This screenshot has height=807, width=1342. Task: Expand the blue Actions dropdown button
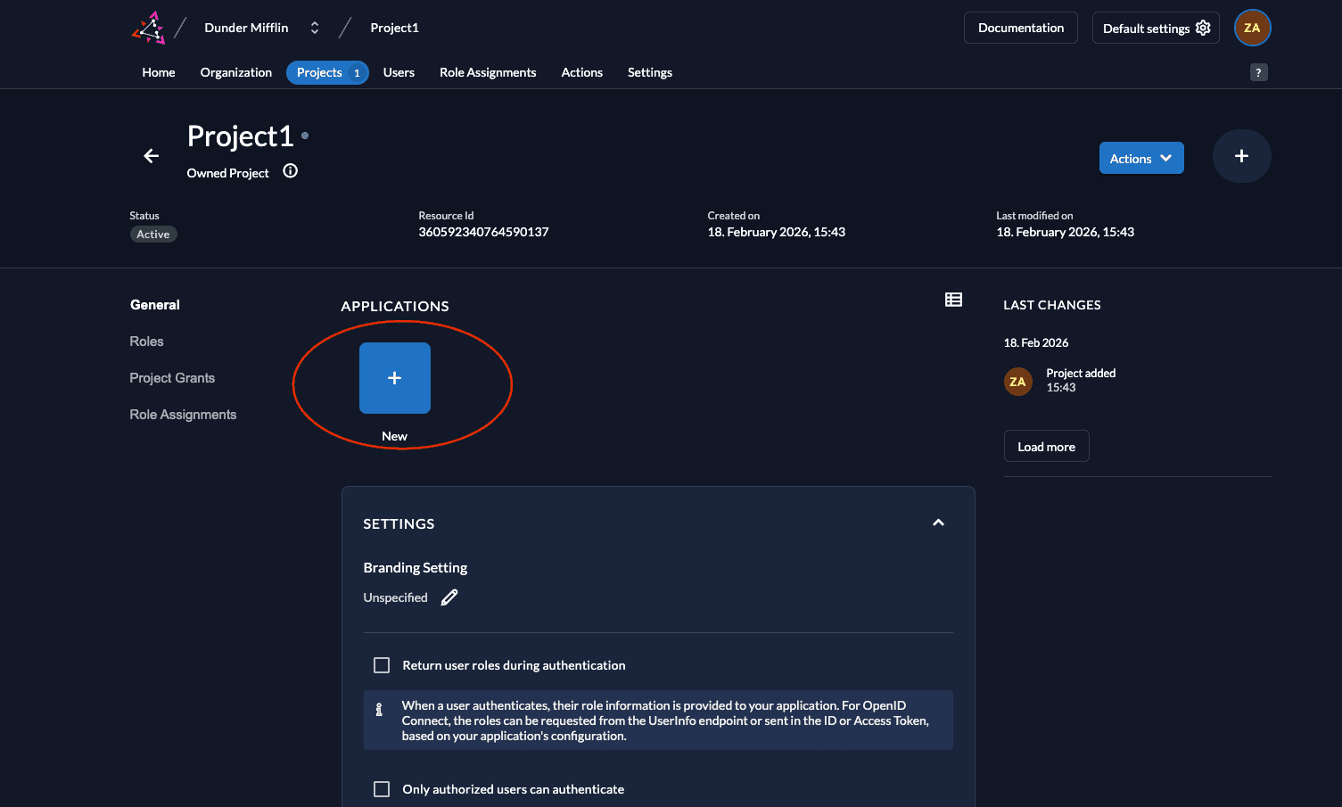pyautogui.click(x=1140, y=159)
